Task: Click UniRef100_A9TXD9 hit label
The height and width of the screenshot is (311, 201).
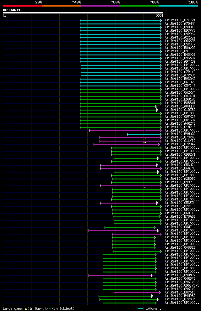Action: [x=180, y=61]
